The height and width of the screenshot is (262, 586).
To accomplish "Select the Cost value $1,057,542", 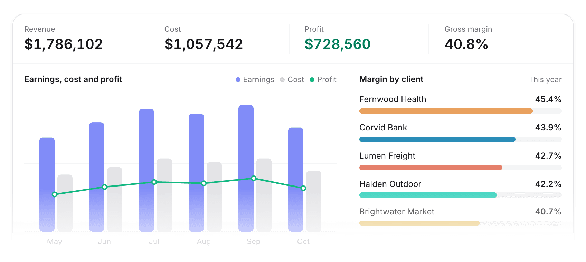I will (204, 44).
